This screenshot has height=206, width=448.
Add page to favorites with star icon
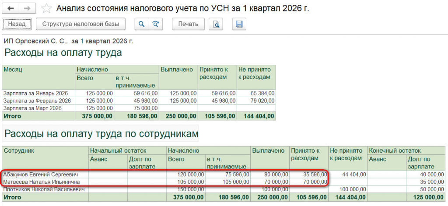point(46,9)
